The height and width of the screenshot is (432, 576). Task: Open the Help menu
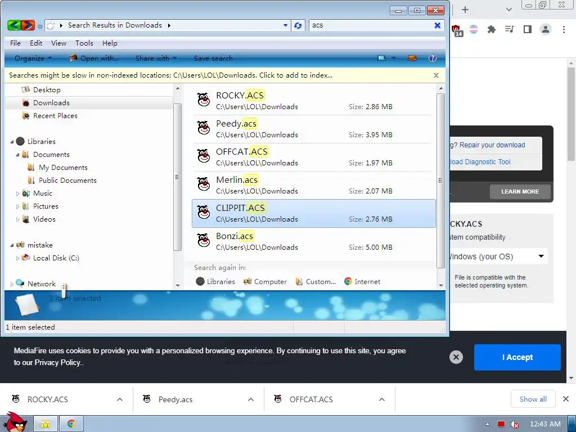[110, 43]
